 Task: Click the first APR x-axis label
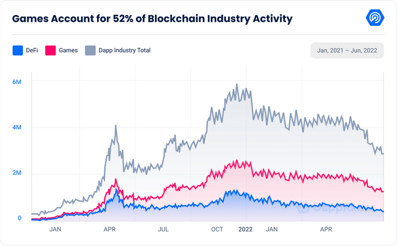coord(109,229)
